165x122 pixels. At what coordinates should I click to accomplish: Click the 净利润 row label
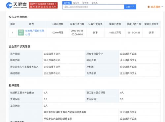90,67
